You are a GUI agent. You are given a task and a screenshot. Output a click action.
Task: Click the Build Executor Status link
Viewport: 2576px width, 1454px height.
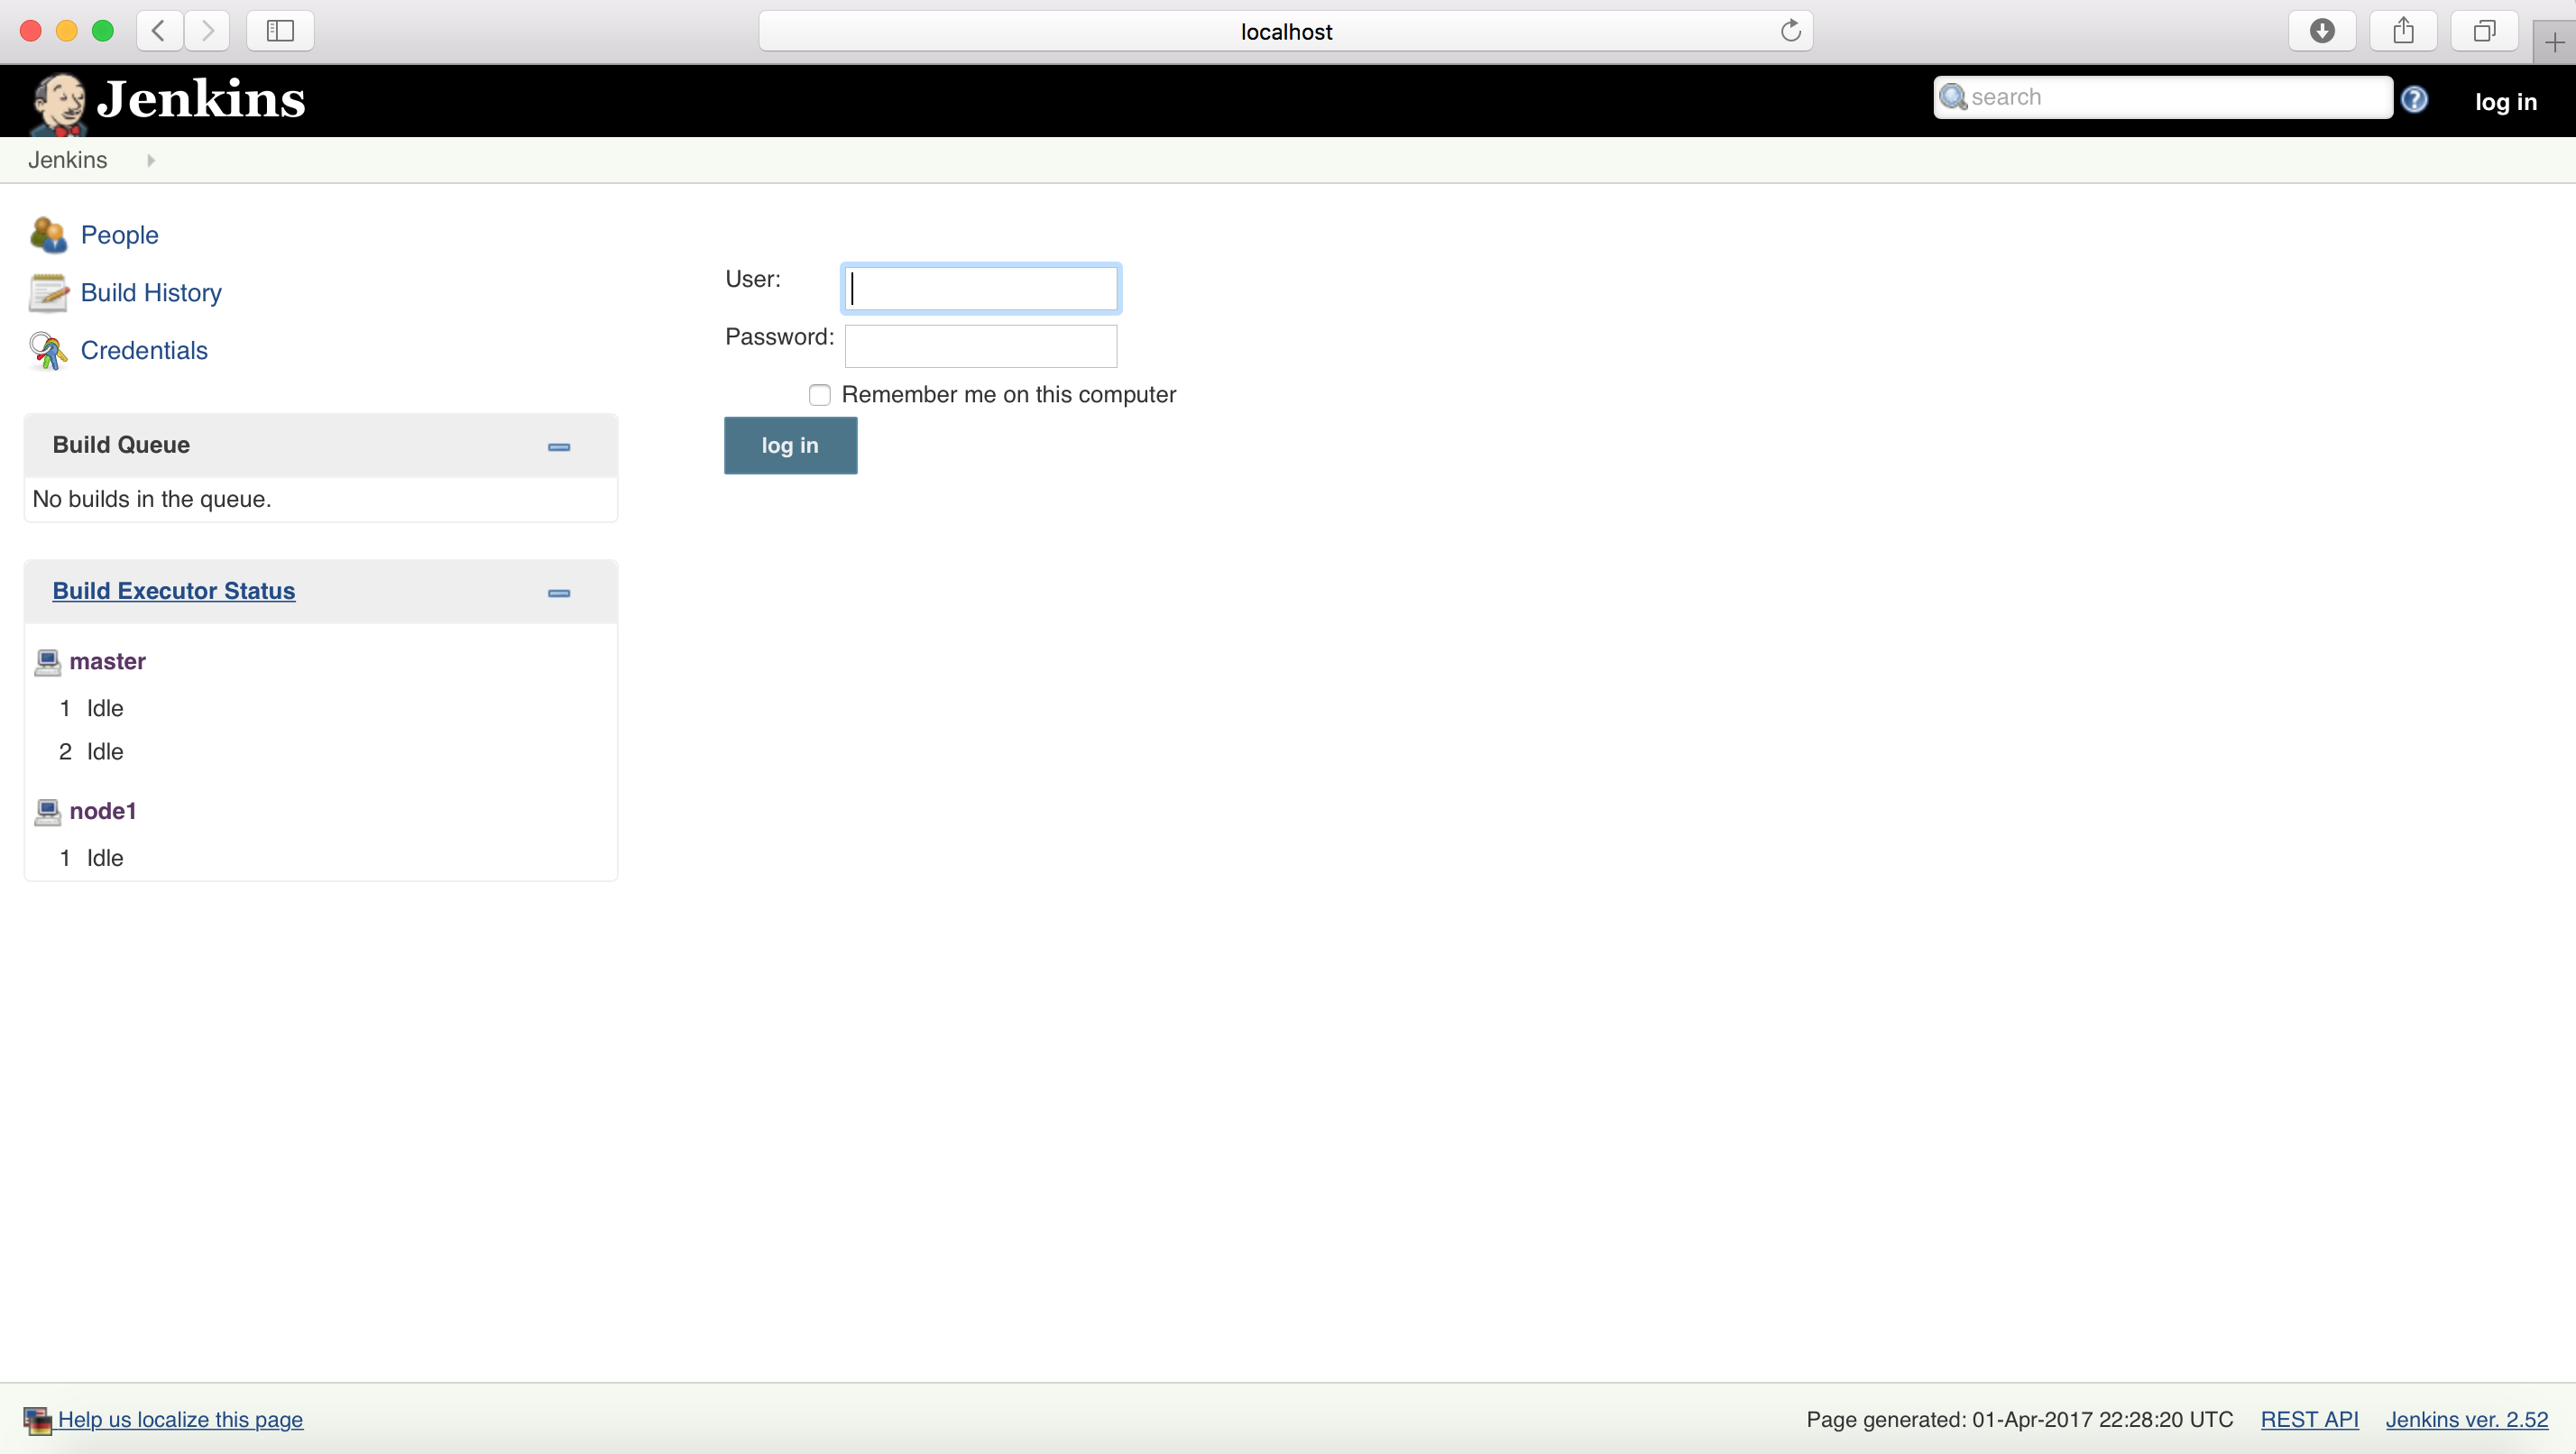click(x=173, y=591)
